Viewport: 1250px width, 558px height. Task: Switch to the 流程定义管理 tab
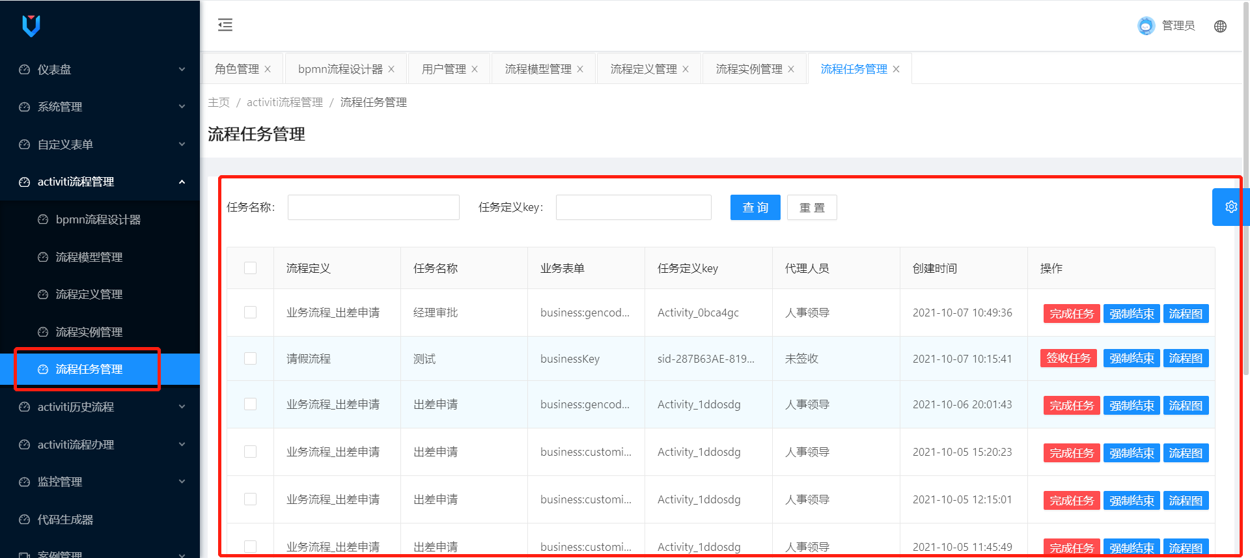tap(644, 69)
